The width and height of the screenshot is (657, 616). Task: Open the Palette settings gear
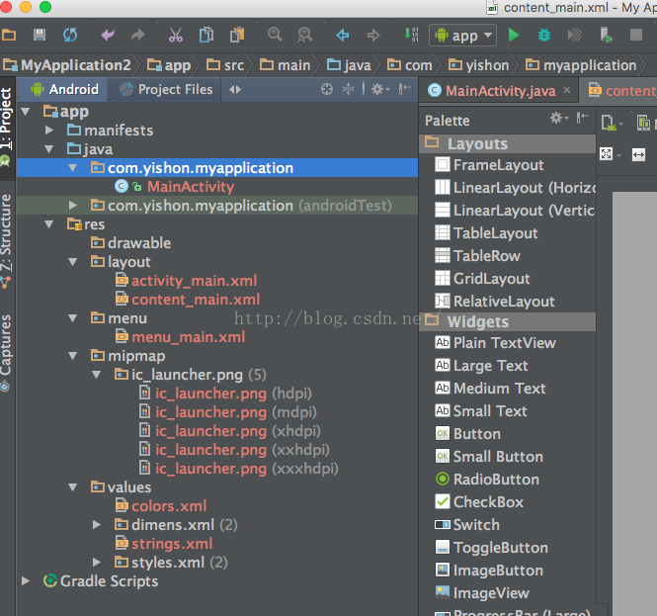[559, 119]
